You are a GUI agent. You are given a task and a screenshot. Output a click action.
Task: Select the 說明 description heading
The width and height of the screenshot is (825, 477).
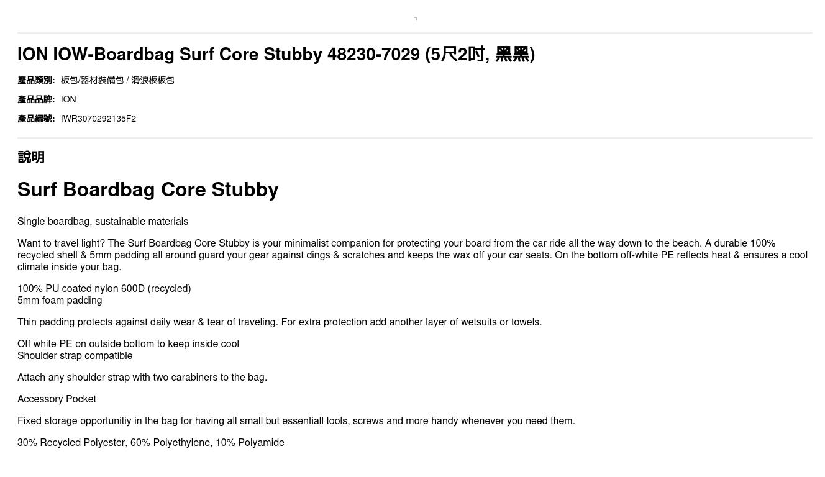pyautogui.click(x=31, y=157)
